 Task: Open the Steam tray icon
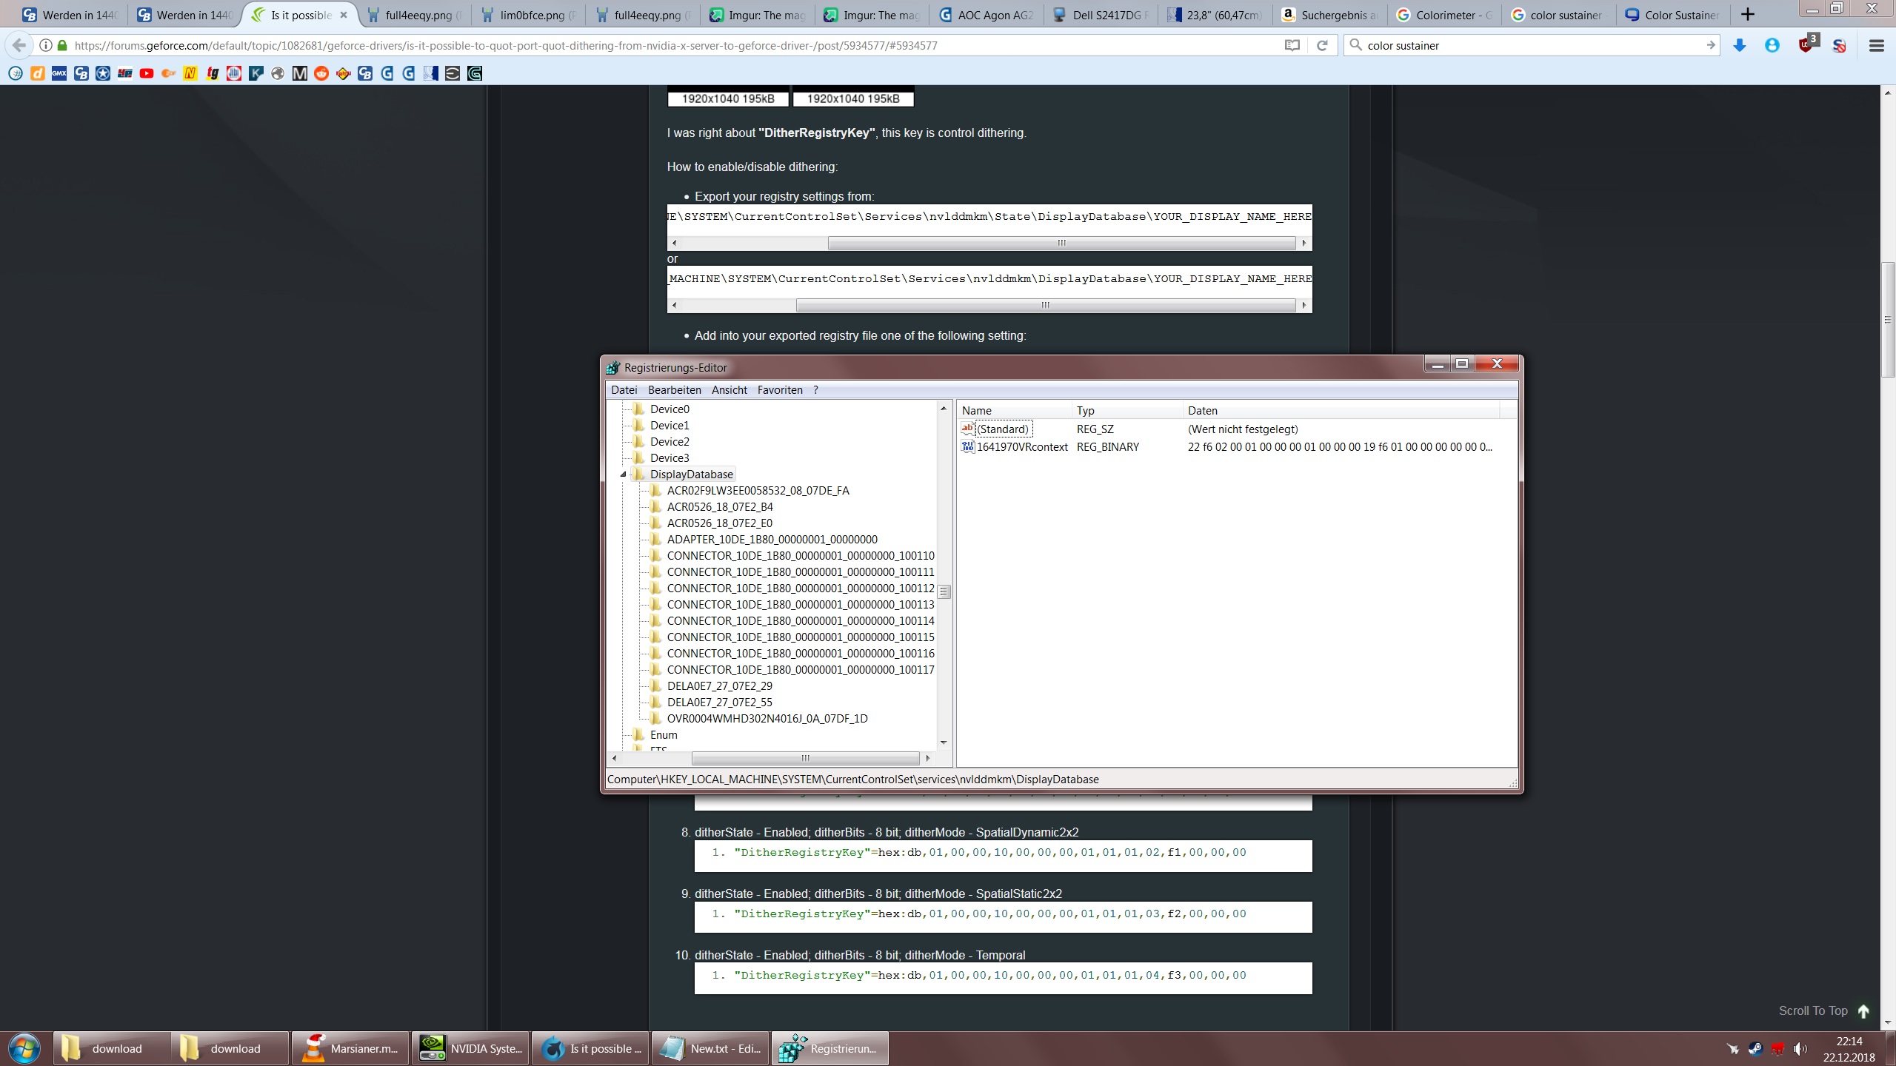pyautogui.click(x=1755, y=1048)
